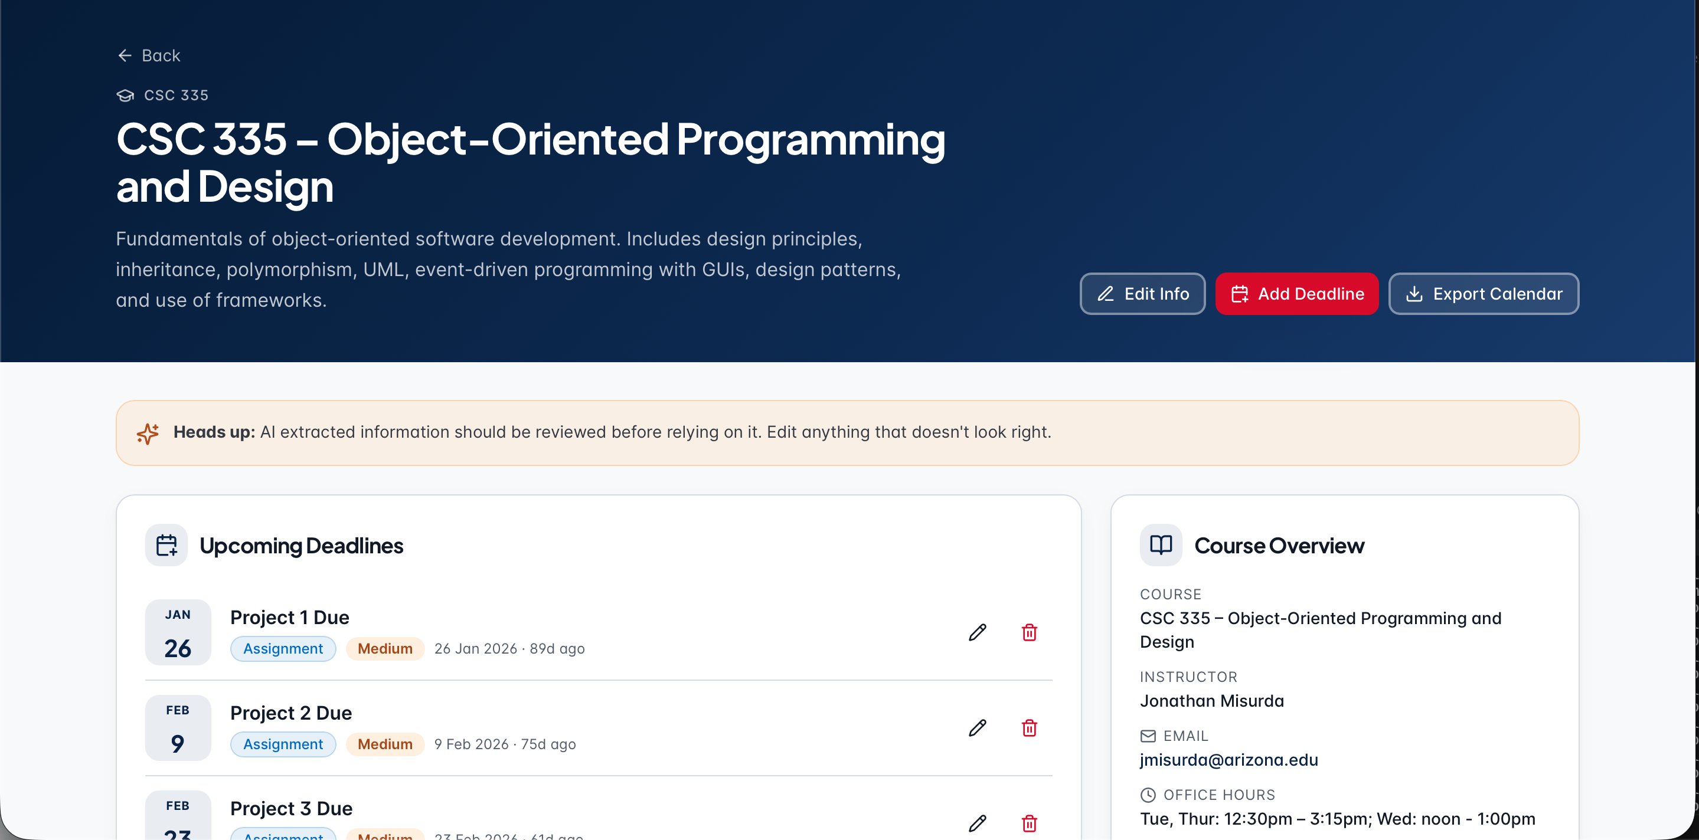Select the JAN 26 date tile
The image size is (1699, 840).
point(178,632)
